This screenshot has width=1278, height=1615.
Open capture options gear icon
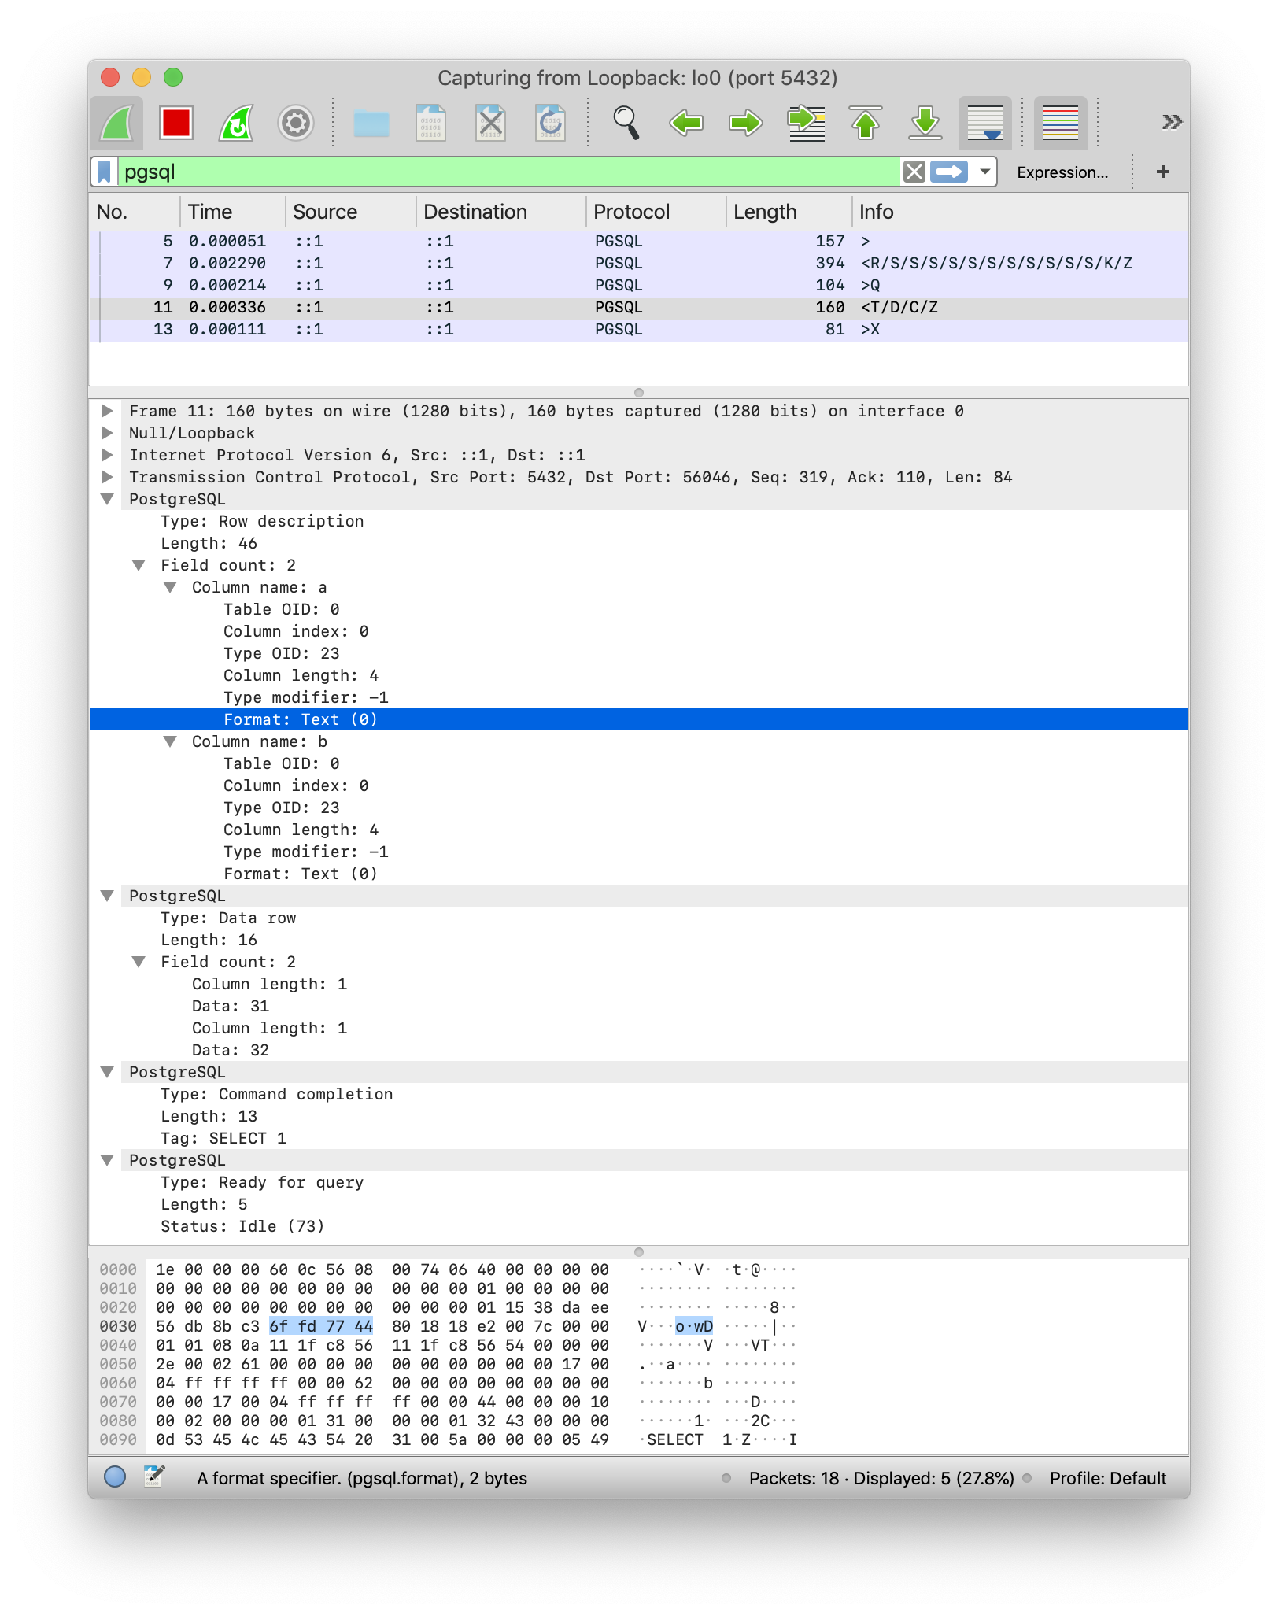coord(295,123)
